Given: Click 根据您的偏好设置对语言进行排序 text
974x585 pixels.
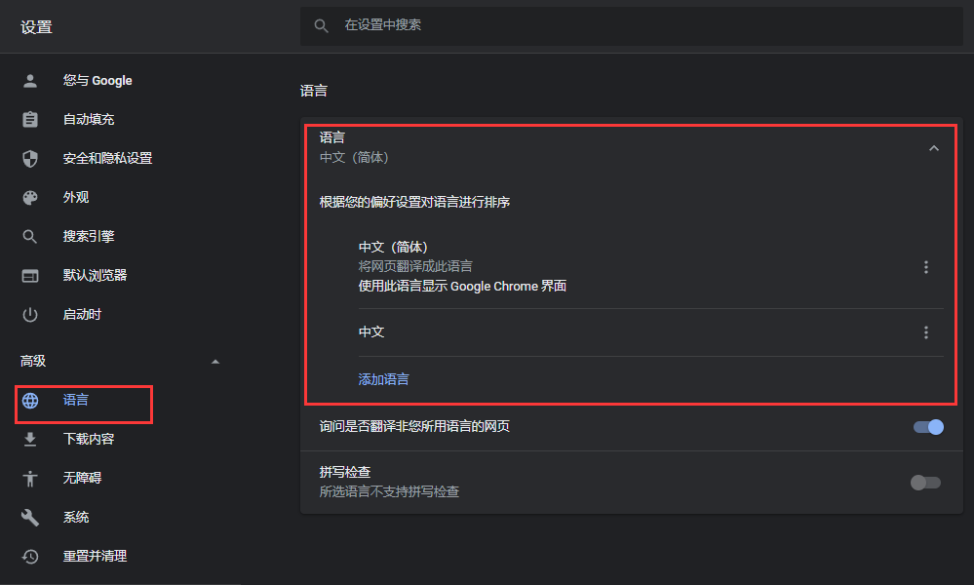Looking at the screenshot, I should (x=414, y=203).
